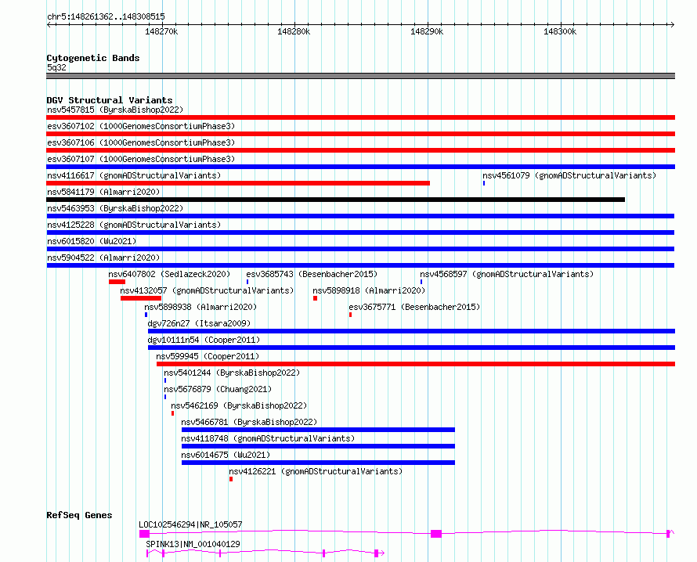Screen dimensions: 697x562
Task: Click the DGV Structural Variants track title
Action: (110, 100)
